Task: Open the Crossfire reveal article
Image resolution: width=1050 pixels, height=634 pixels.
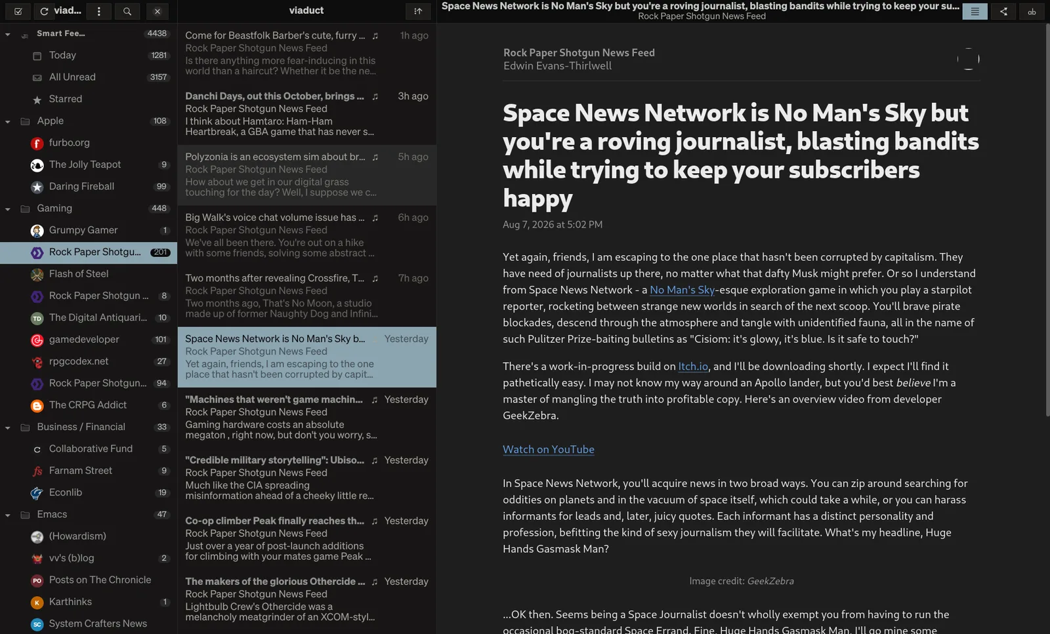Action: (306, 296)
